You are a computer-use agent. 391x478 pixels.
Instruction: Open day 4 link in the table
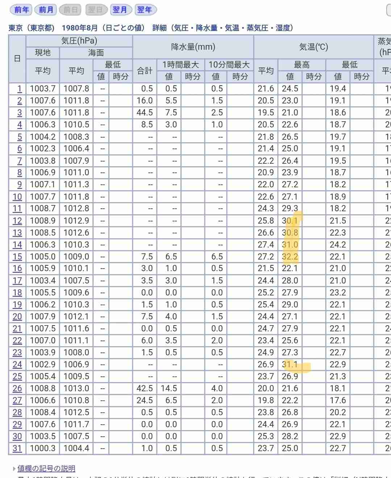tap(20, 124)
